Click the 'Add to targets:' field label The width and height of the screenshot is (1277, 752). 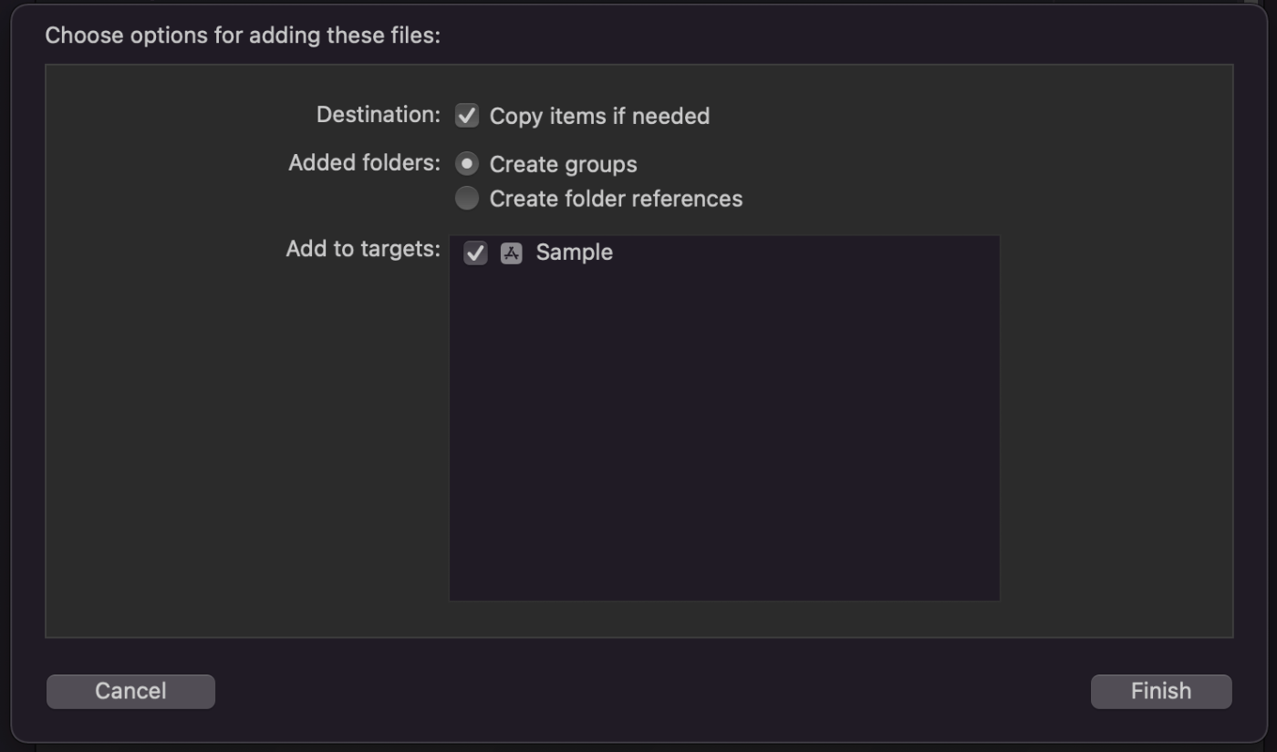point(363,249)
